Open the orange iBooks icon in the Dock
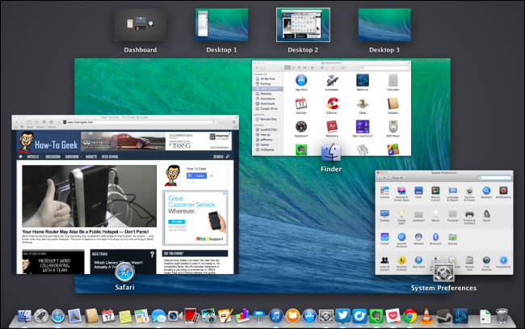 pos(292,316)
